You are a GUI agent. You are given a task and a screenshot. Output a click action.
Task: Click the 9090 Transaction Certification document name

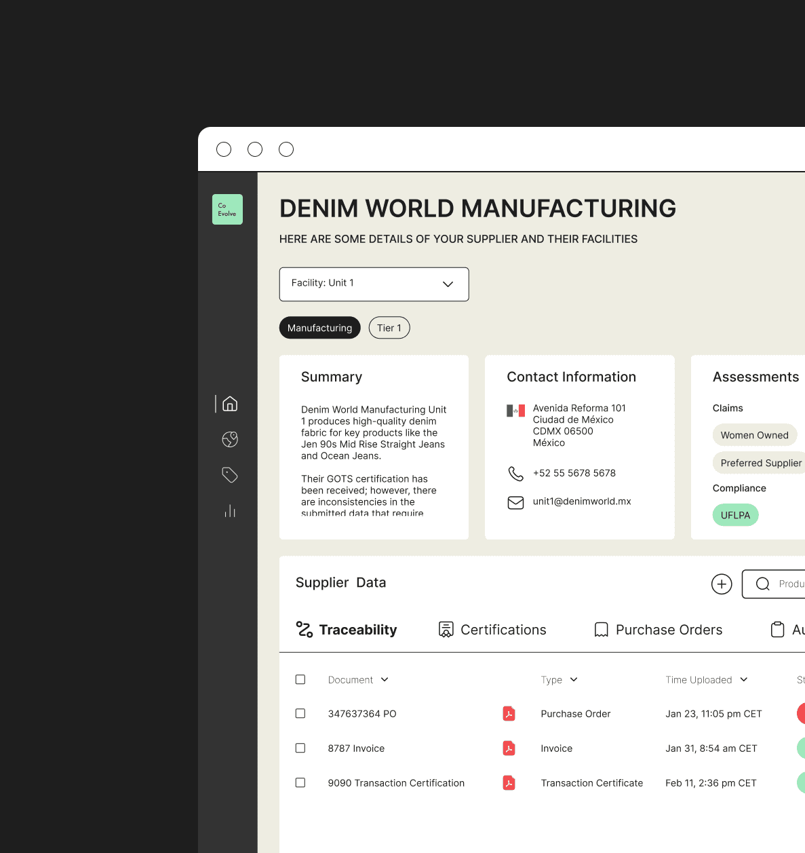396,783
